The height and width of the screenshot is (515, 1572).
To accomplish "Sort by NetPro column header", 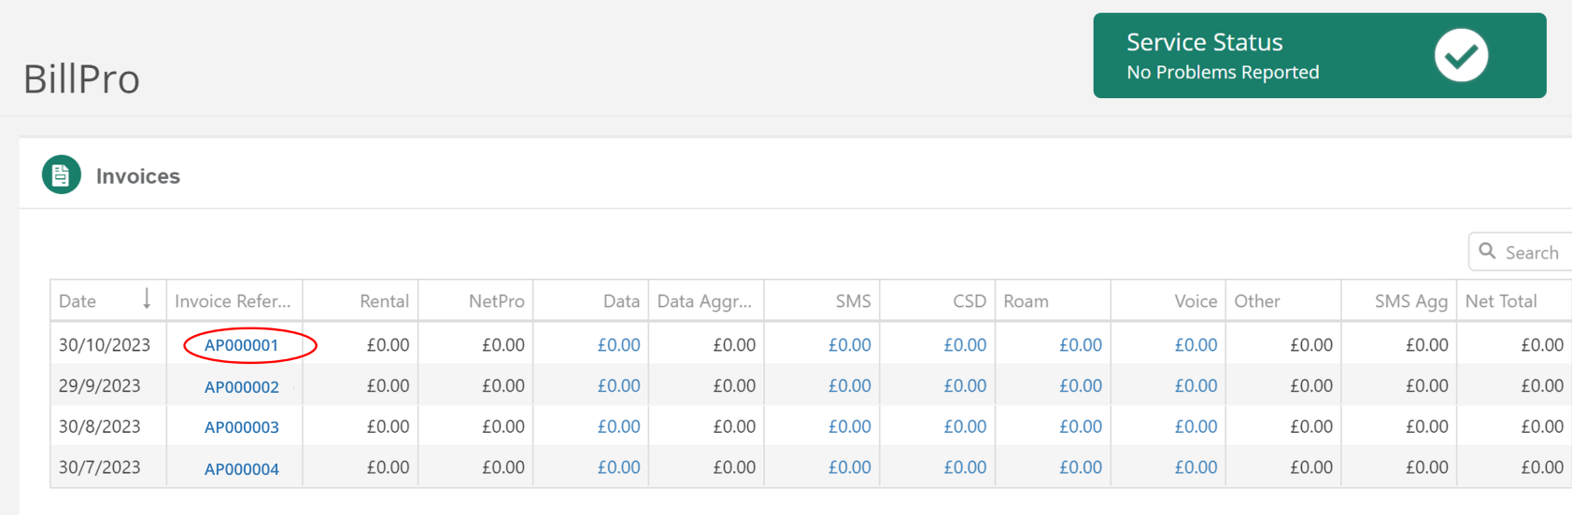I will click(x=496, y=301).
